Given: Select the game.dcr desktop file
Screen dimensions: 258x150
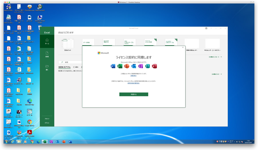Looking at the screenshot, I should (x=30, y=18).
